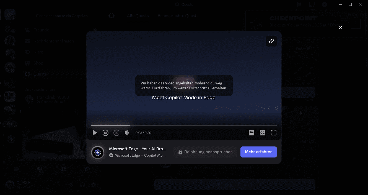The image size is (368, 195).
Task: Open Nitro page in sidebar
Action: pos(60,52)
